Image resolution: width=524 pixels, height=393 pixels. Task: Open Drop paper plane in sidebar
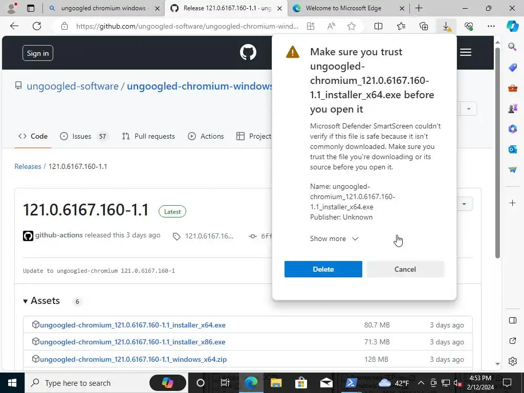click(x=512, y=170)
